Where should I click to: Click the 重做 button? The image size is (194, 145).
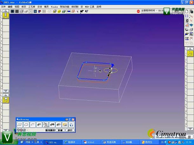click(x=60, y=130)
